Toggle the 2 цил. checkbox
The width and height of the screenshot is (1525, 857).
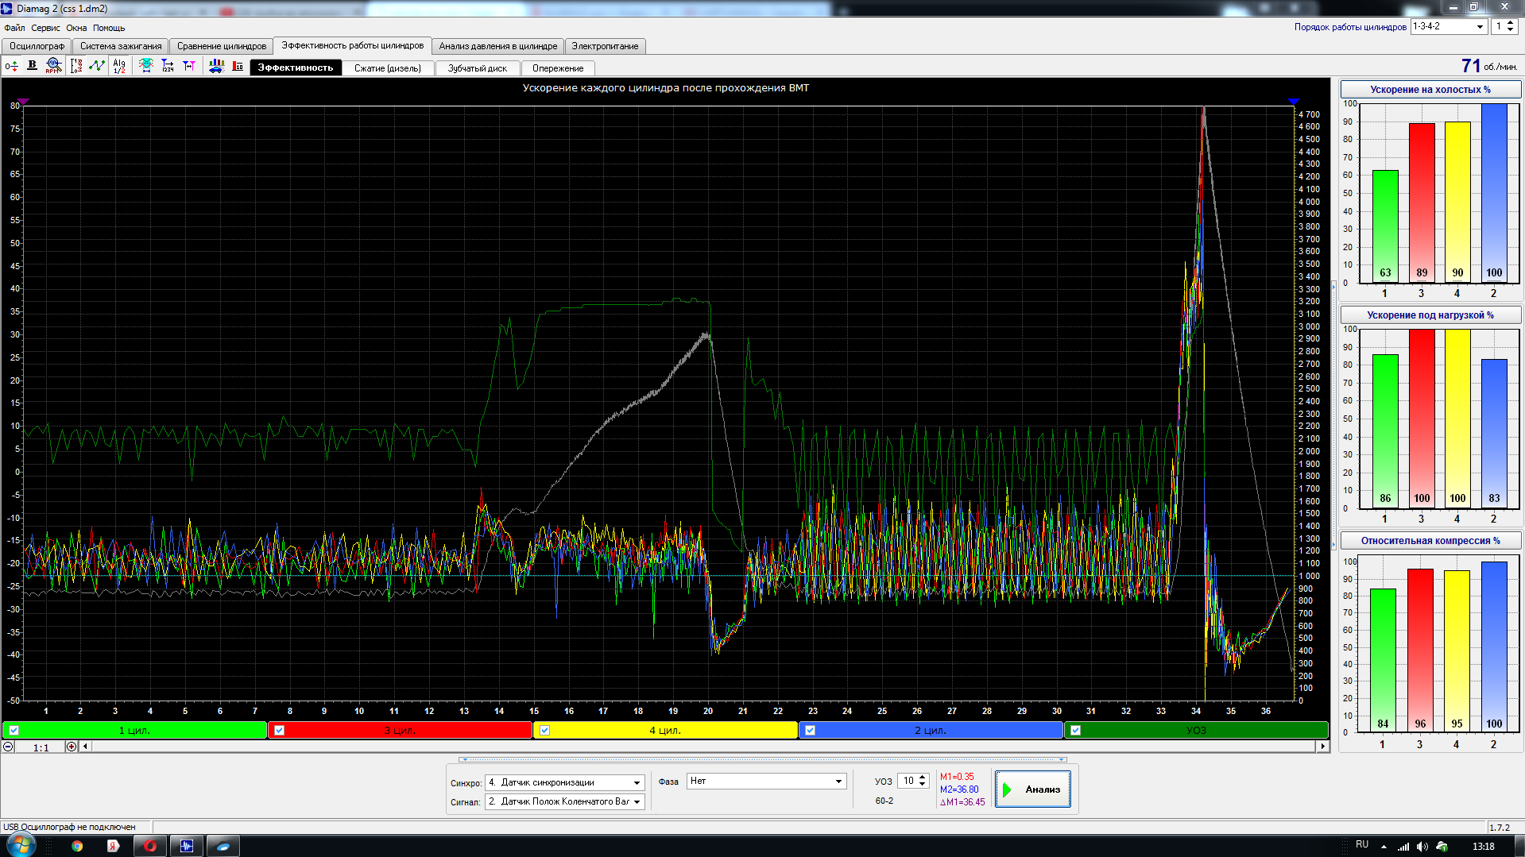810,730
